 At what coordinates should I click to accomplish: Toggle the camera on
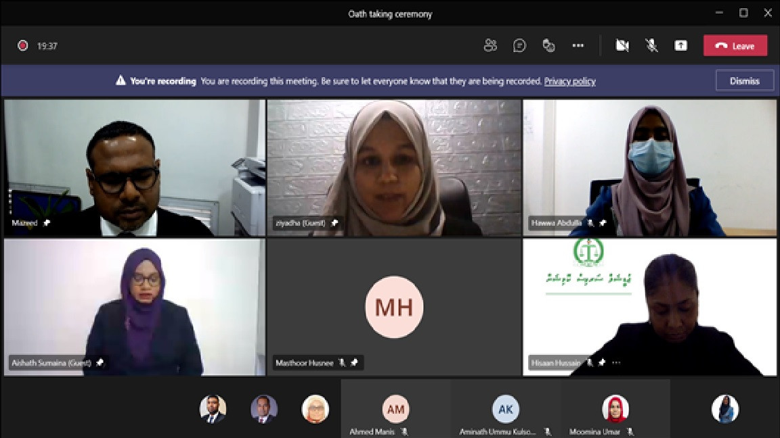click(622, 46)
